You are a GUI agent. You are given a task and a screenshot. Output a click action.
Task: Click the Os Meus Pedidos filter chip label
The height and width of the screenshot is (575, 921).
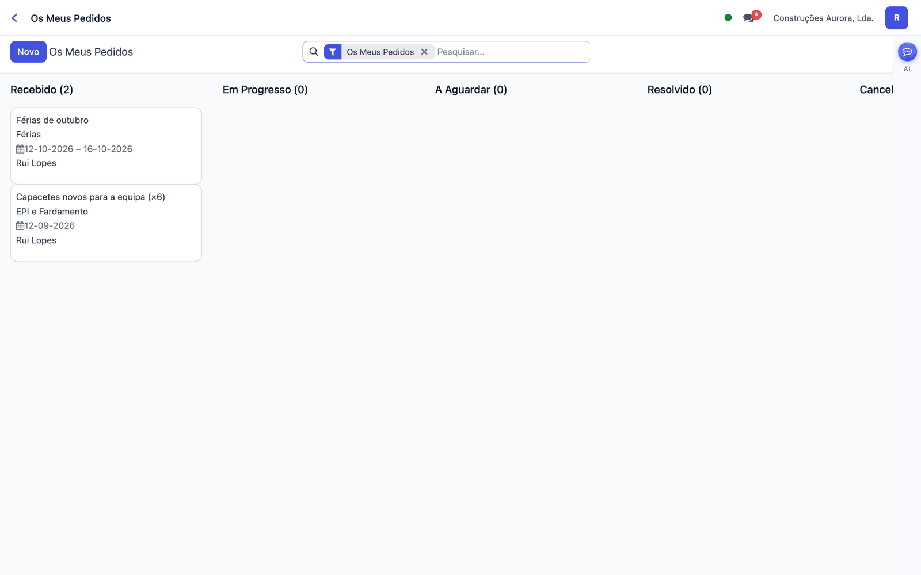380,52
